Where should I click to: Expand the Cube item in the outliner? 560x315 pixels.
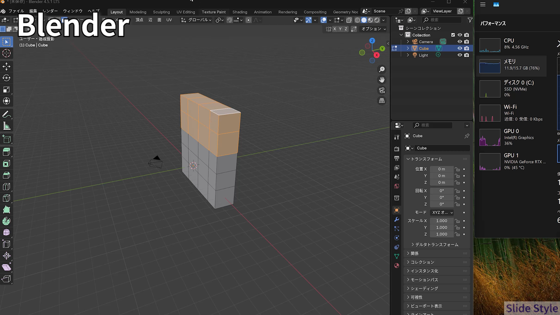(408, 49)
